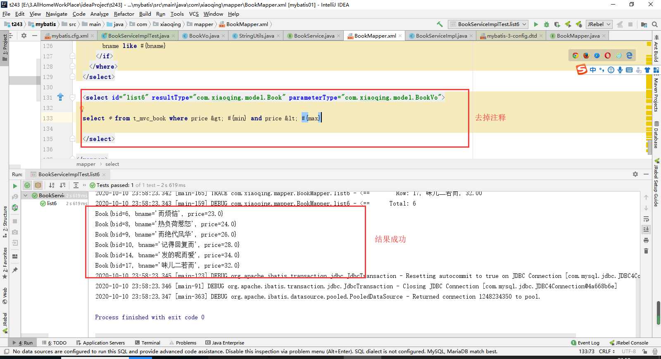Image resolution: width=661 pixels, height=359 pixels.
Task: Toggle scroll to end of console
Action: pos(646,229)
